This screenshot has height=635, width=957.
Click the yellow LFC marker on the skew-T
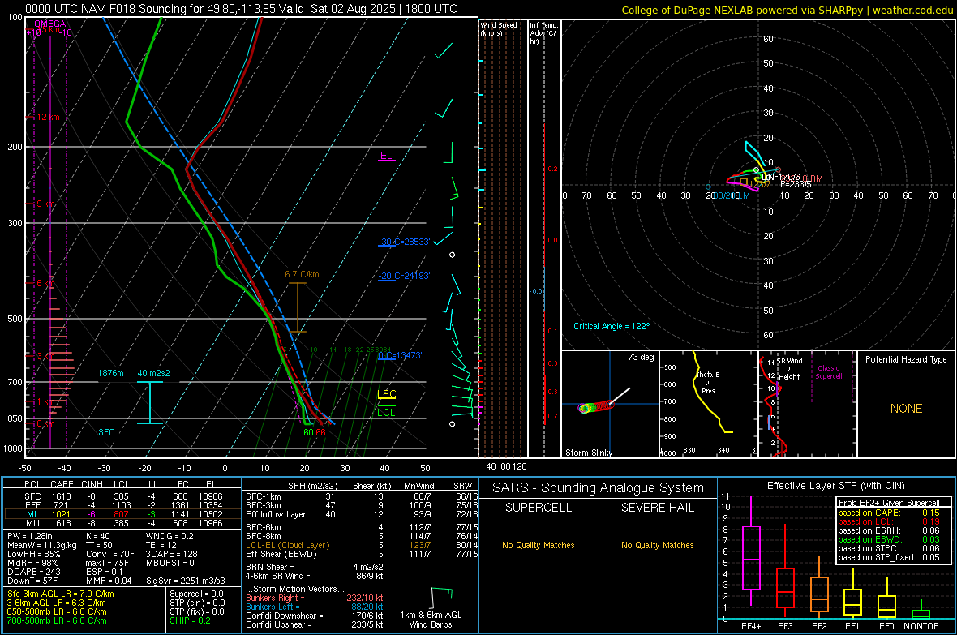click(x=386, y=394)
